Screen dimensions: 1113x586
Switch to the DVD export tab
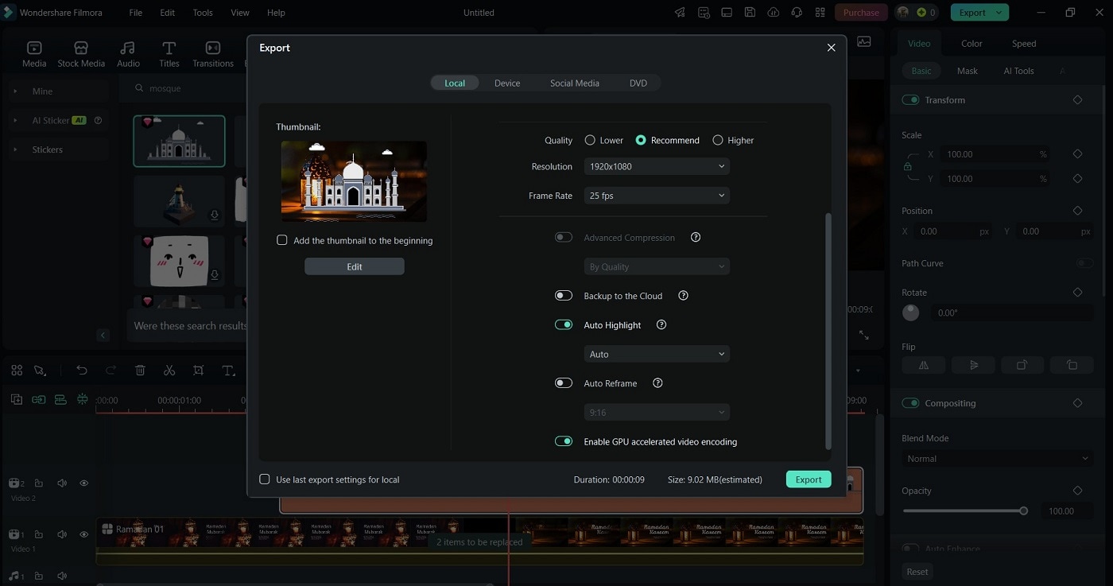pyautogui.click(x=638, y=83)
